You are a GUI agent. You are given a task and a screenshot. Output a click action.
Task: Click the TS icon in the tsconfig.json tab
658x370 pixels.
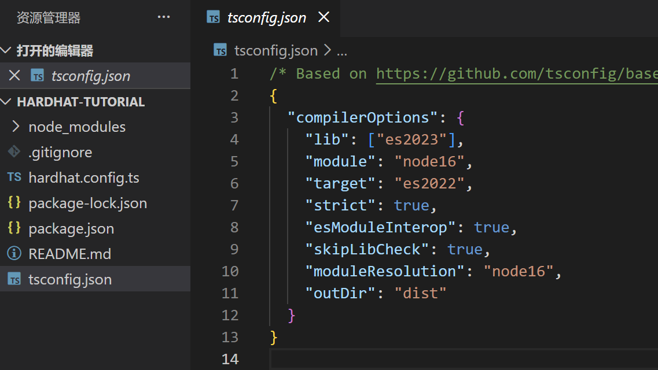click(214, 18)
